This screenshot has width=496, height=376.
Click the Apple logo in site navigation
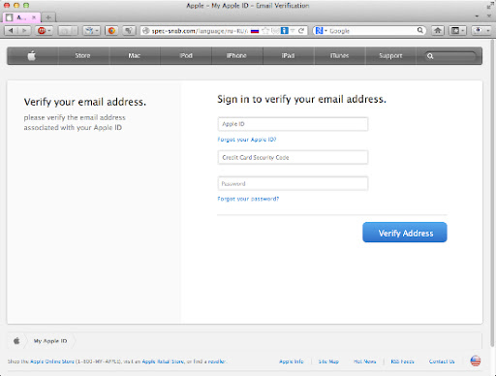tap(32, 56)
